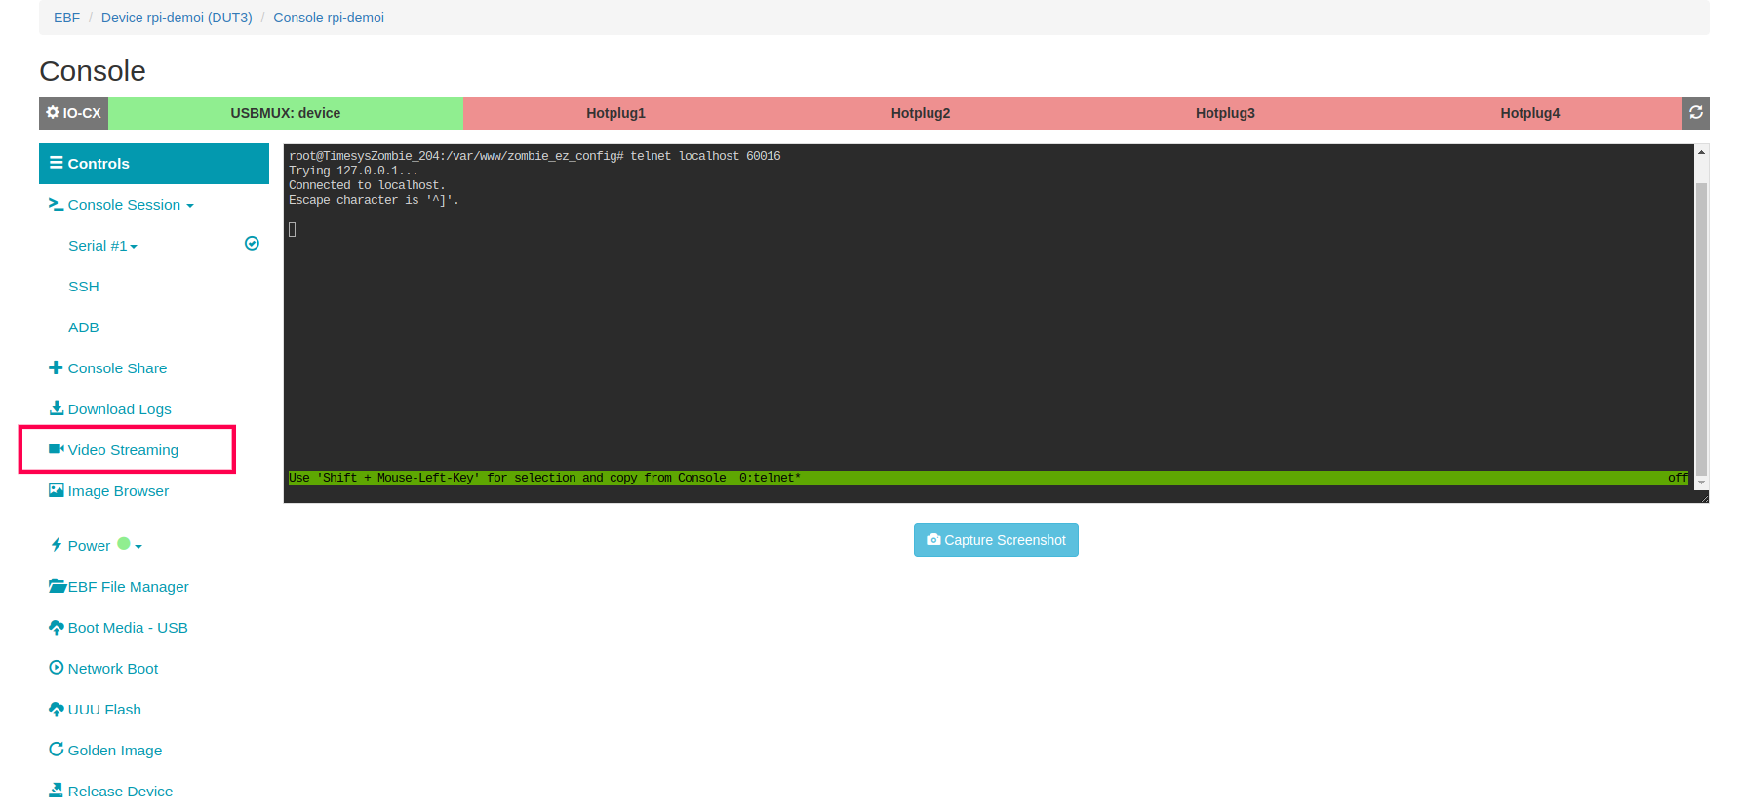Click the circular arrow icon for Golden Image
The image size is (1741, 811).
click(57, 750)
